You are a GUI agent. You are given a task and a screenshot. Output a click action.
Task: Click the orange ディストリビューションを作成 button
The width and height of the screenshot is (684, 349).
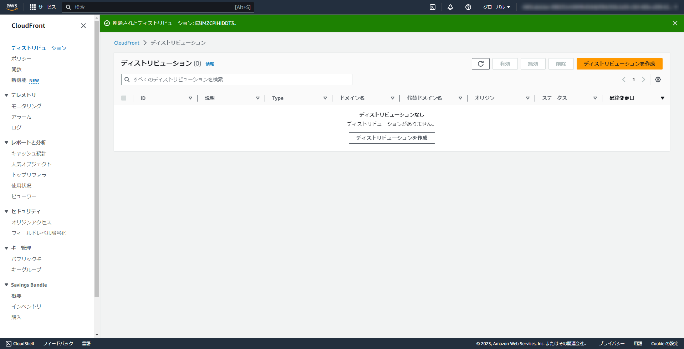619,64
